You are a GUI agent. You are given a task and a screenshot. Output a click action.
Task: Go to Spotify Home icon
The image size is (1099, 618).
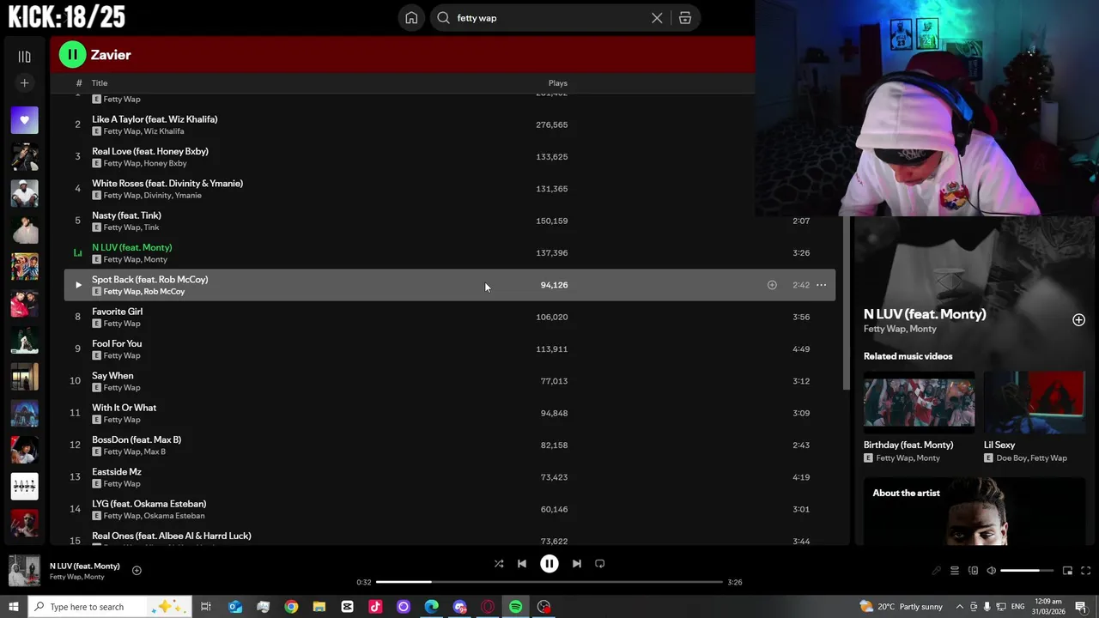411,18
